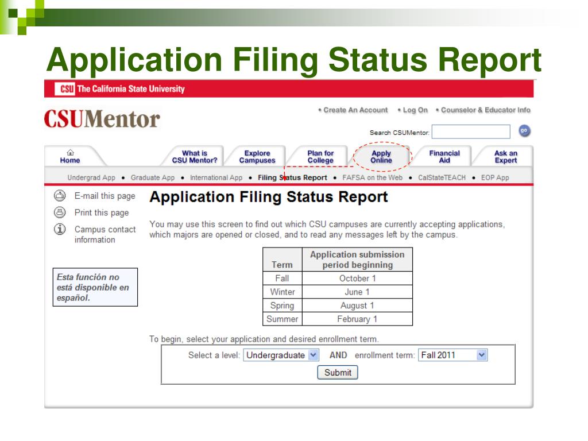Click The California State University banner text
Screen dimensions: 588x441
point(131,89)
